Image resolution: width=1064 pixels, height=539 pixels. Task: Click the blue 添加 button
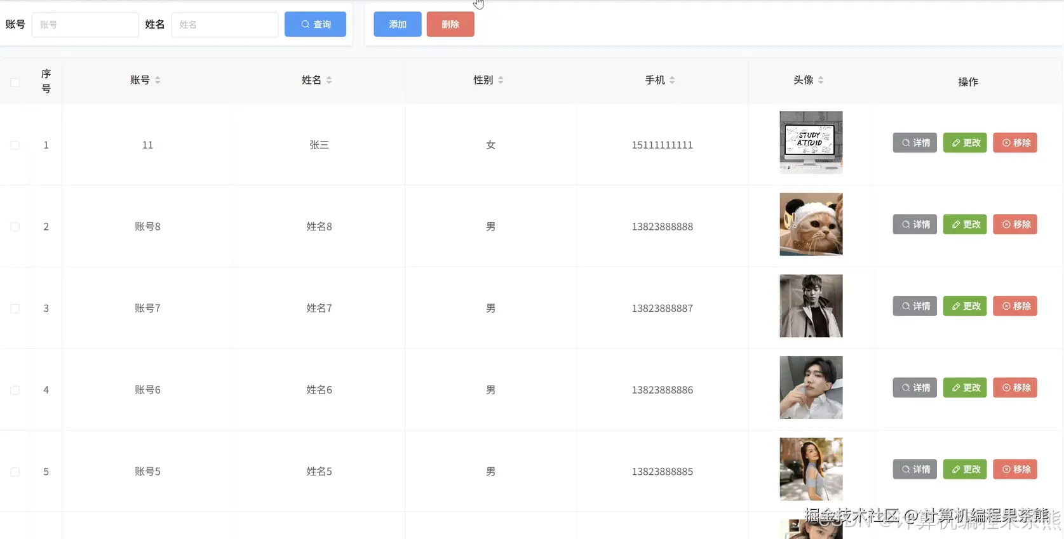pos(398,24)
